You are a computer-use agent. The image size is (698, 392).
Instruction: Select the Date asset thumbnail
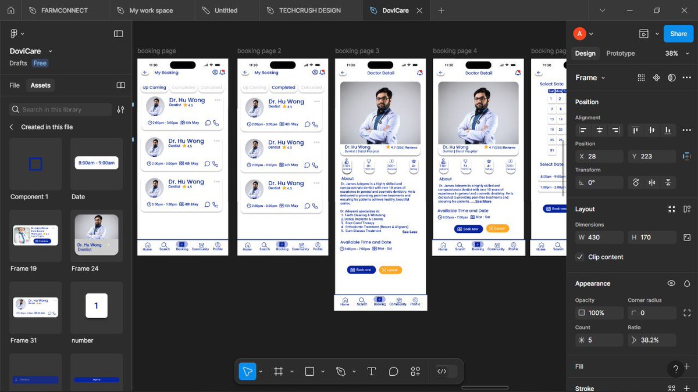[97, 163]
